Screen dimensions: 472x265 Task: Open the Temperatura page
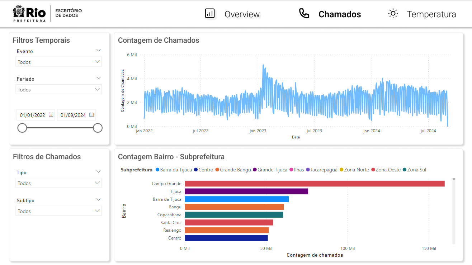tap(431, 14)
